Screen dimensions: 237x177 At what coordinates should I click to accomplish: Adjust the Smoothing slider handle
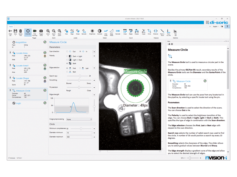coord(79,80)
